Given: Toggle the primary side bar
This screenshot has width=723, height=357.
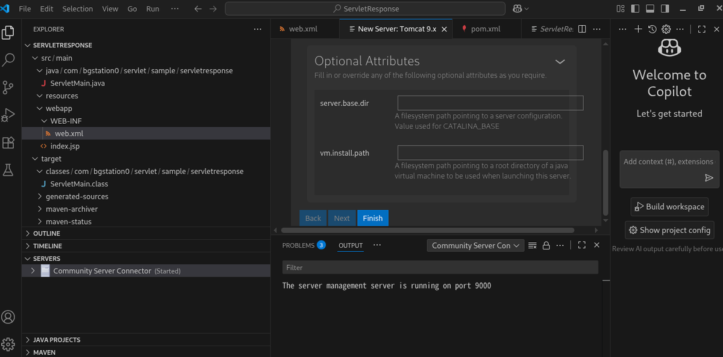Looking at the screenshot, I should tap(635, 9).
